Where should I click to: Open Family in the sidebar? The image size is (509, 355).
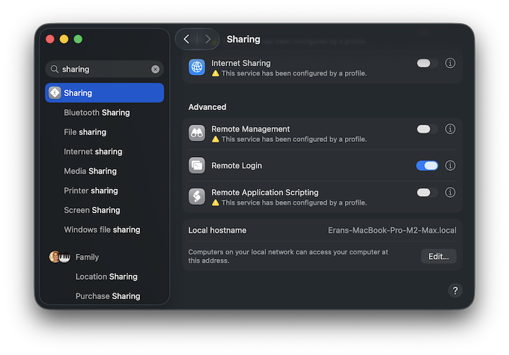pos(87,257)
